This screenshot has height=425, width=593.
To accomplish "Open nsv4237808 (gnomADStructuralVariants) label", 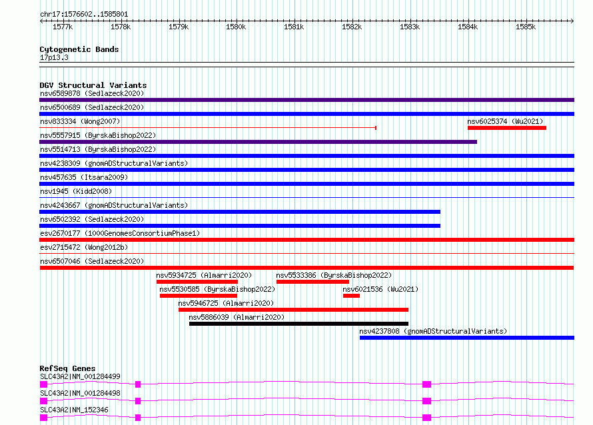I will [433, 331].
